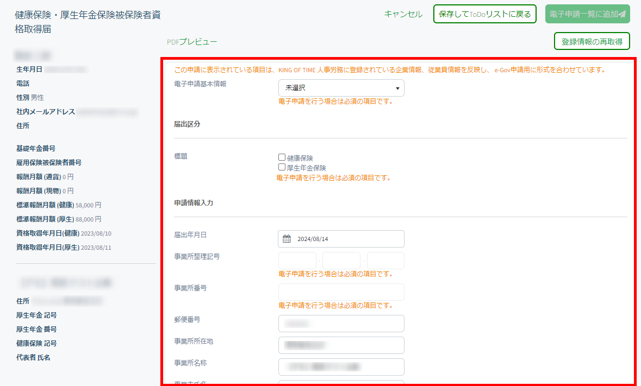Click the 事業所名称 text field
This screenshot has height=386, width=641.
341,367
